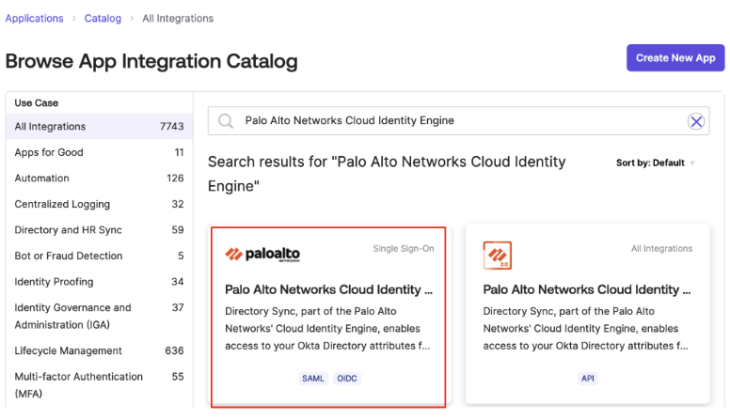Click SAML tag on first card
Screen dimensions: 730x419
(x=313, y=379)
